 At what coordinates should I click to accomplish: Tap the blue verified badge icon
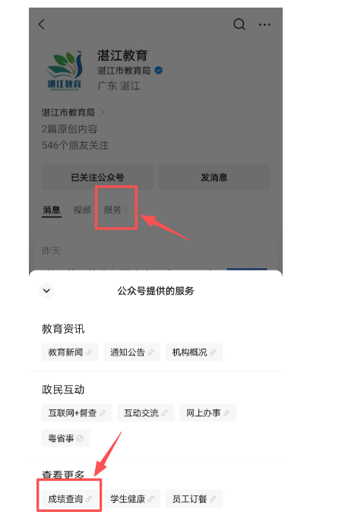pos(159,70)
